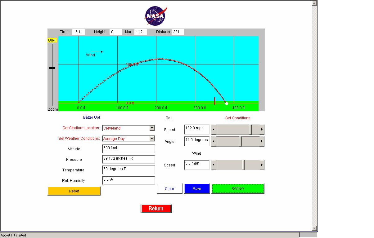Click the blue Save button
Viewport: 374px width, 238px height.
click(197, 189)
